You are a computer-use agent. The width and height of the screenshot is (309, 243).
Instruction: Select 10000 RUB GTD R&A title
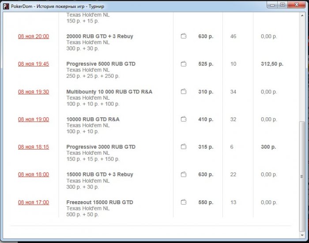93,120
